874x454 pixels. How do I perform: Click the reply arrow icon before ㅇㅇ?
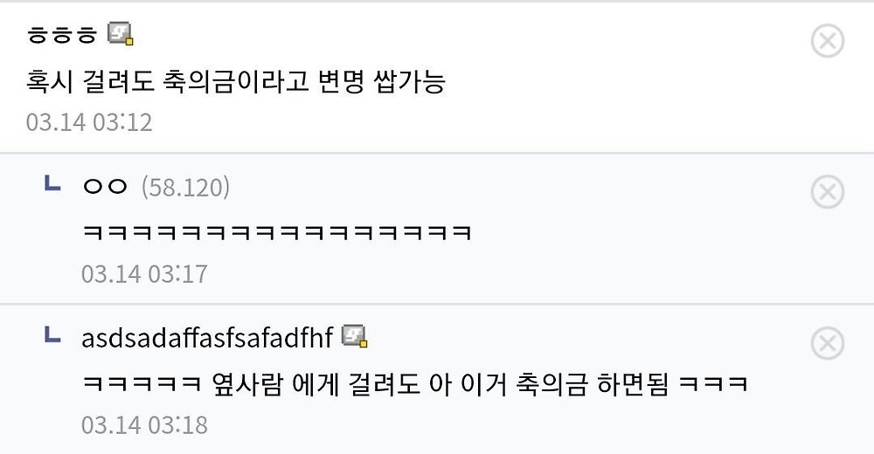[52, 183]
